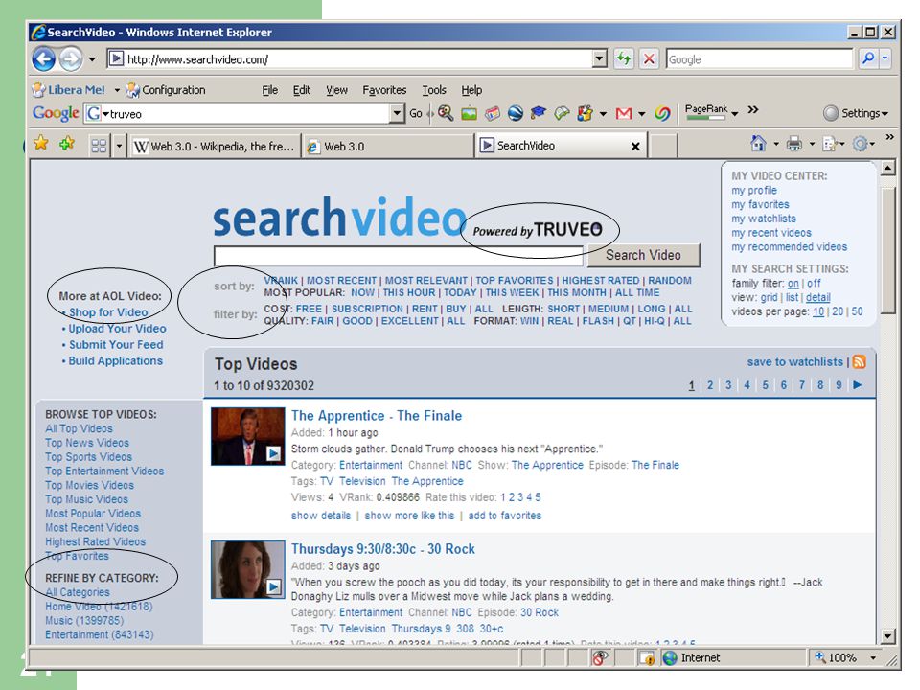Open the my watchlists link
The image size is (920, 690).
764,218
